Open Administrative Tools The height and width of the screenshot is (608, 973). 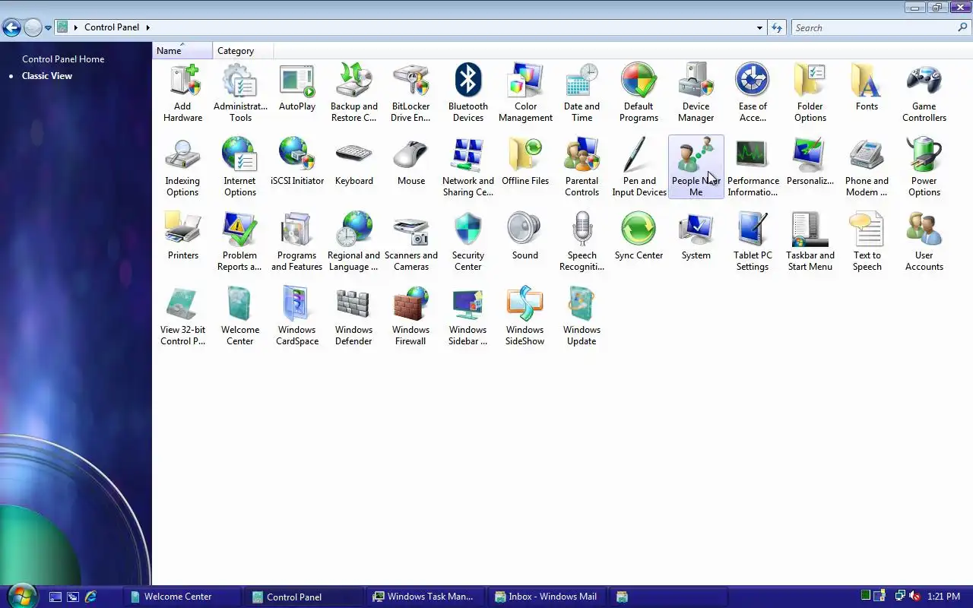pos(240,93)
